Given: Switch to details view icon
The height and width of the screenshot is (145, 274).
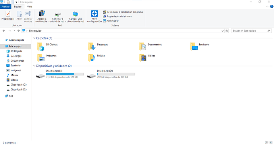Looking at the screenshot, I should click(266, 143).
